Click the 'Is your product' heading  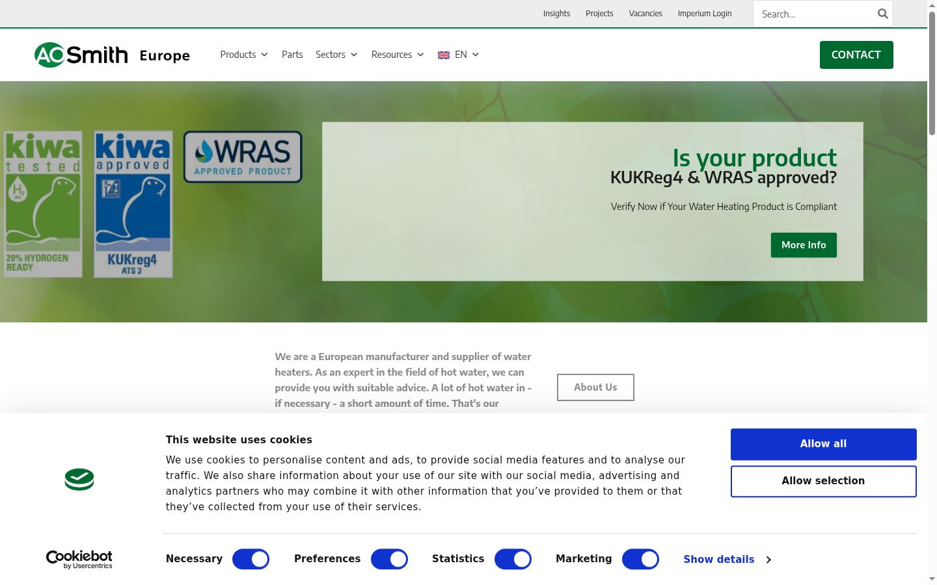coord(755,157)
